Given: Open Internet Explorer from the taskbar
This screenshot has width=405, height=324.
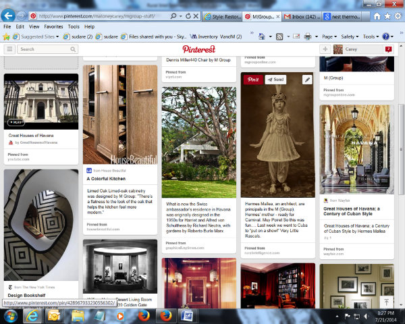Looking at the screenshot, I should (x=32, y=316).
